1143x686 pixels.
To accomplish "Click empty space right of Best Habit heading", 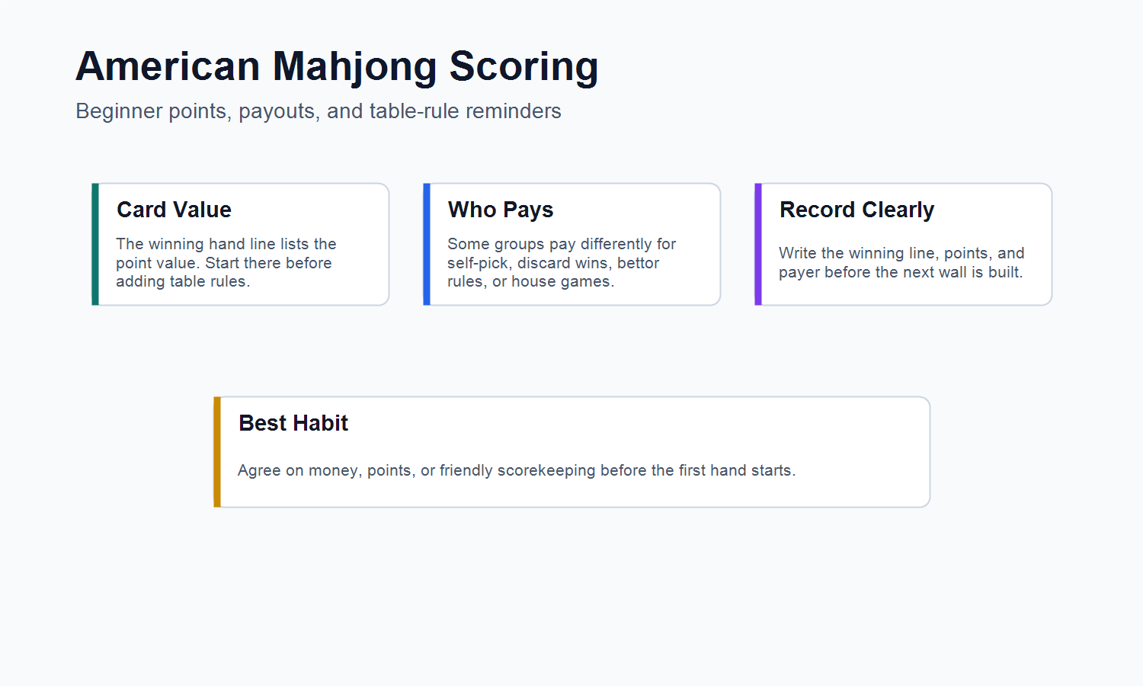I will coord(632,423).
